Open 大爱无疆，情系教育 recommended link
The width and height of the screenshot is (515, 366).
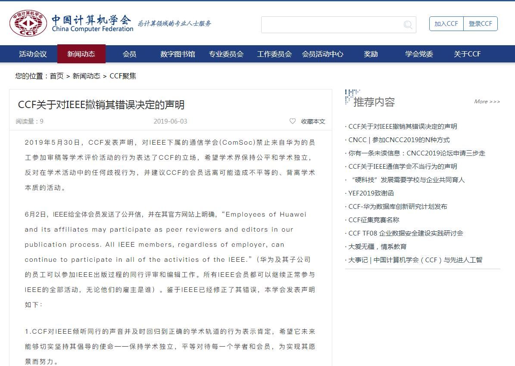pyautogui.click(x=377, y=247)
